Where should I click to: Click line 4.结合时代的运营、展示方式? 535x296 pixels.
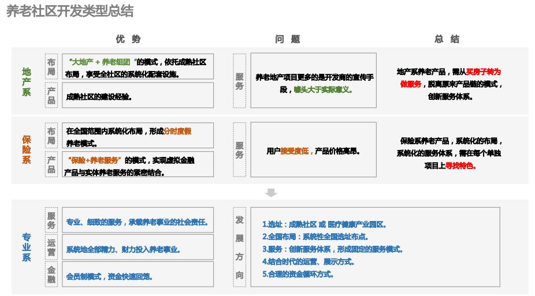[x=309, y=261]
